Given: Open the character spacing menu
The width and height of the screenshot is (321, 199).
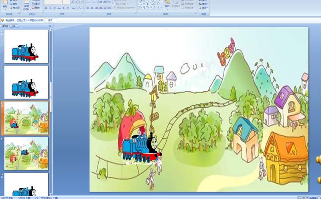Looking at the screenshot, I should [x=68, y=8].
